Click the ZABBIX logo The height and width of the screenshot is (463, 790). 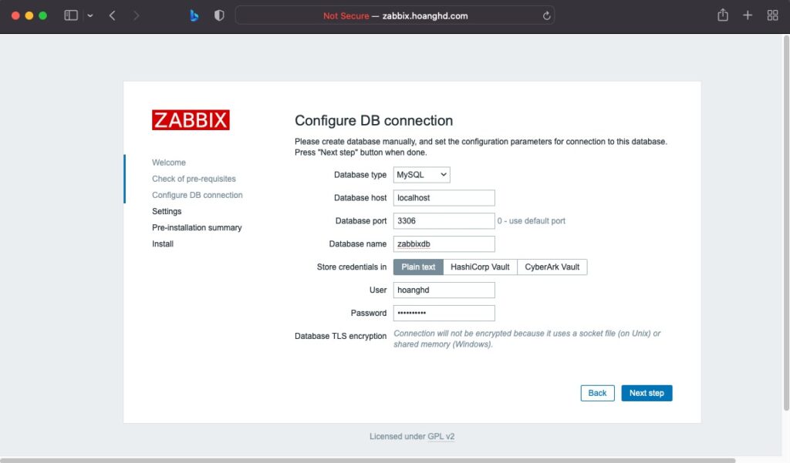point(191,120)
